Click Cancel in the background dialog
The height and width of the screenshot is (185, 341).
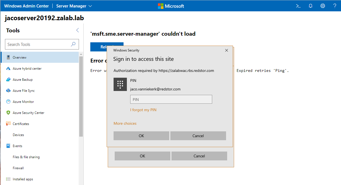point(199,156)
